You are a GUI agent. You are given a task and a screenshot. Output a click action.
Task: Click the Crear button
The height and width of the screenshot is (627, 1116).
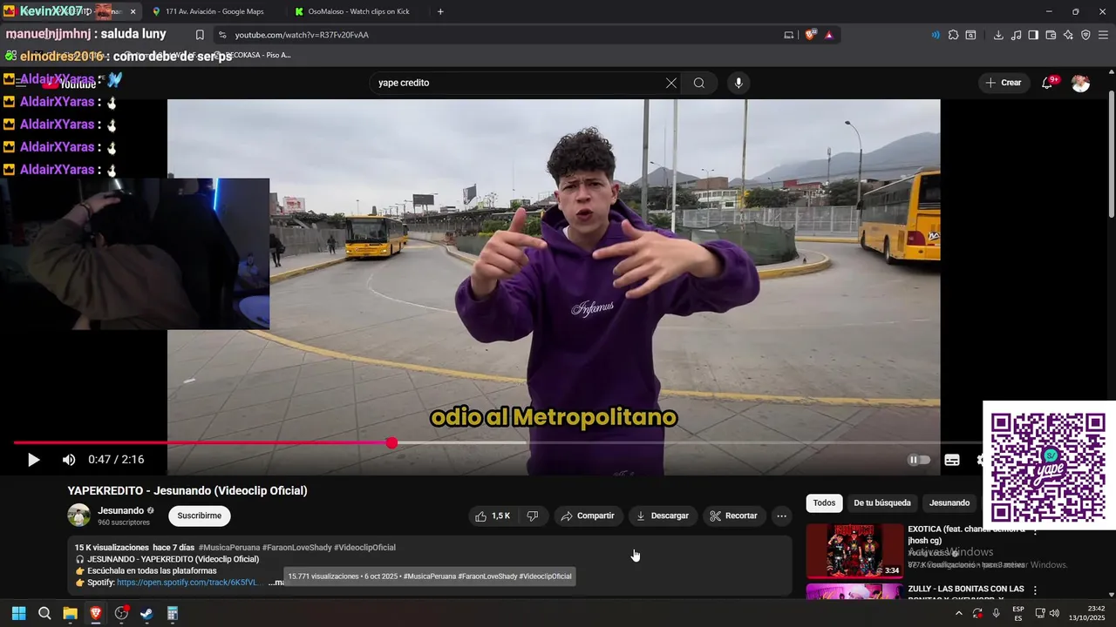click(1003, 83)
